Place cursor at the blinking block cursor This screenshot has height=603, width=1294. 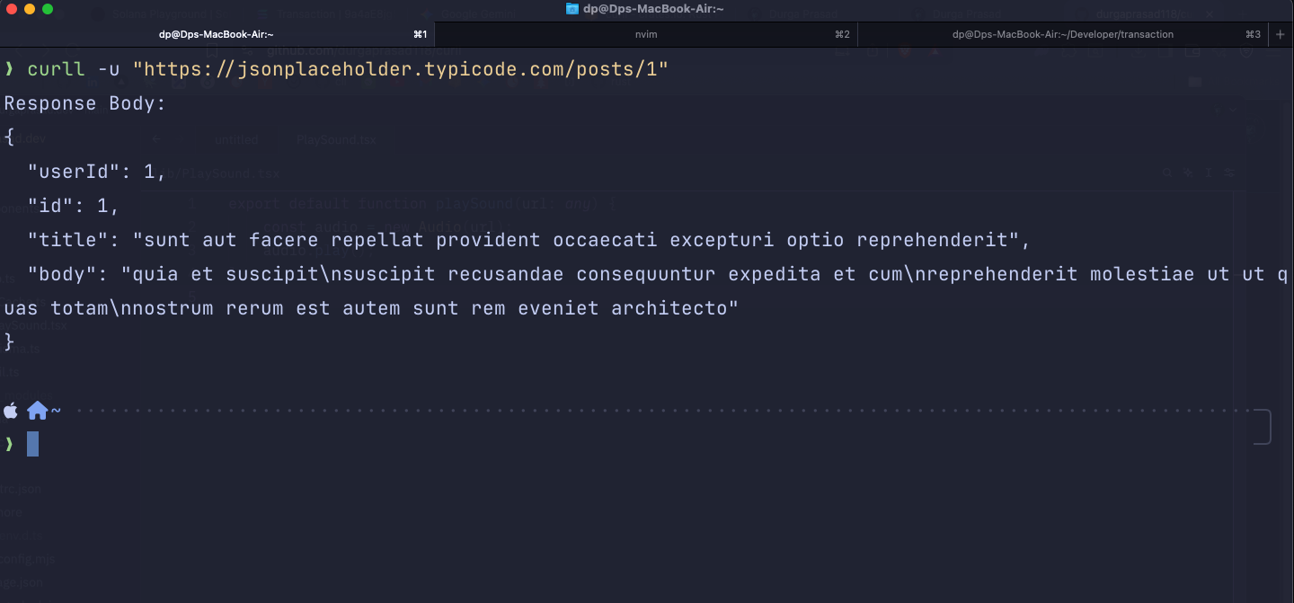32,444
